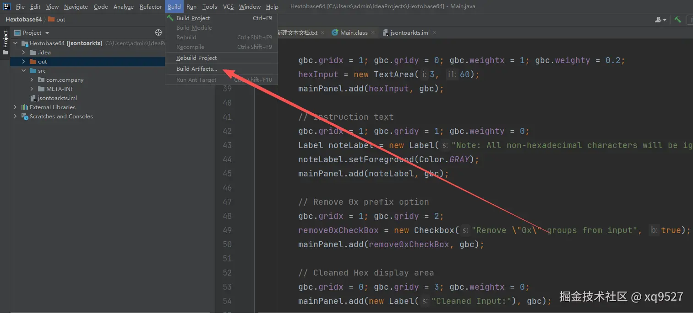693x313 pixels.
Task: Click 'noteLabel.setForeground' code on line 44
Action: coord(356,159)
